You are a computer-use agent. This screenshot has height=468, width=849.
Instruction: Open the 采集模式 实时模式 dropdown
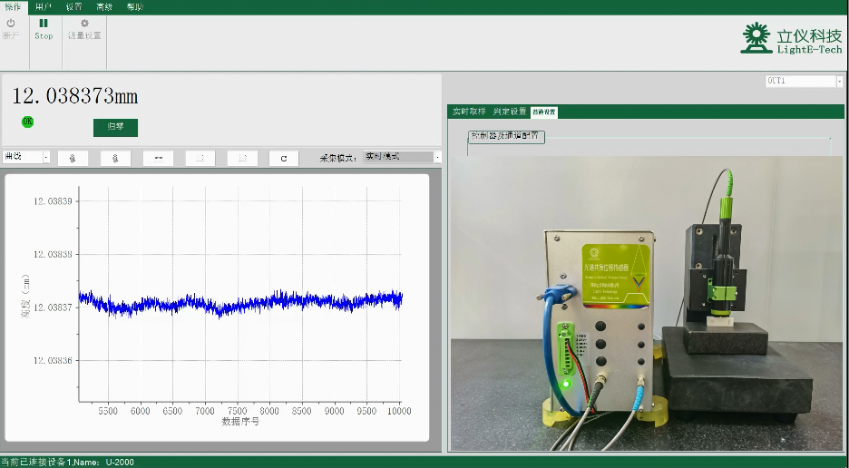(403, 157)
